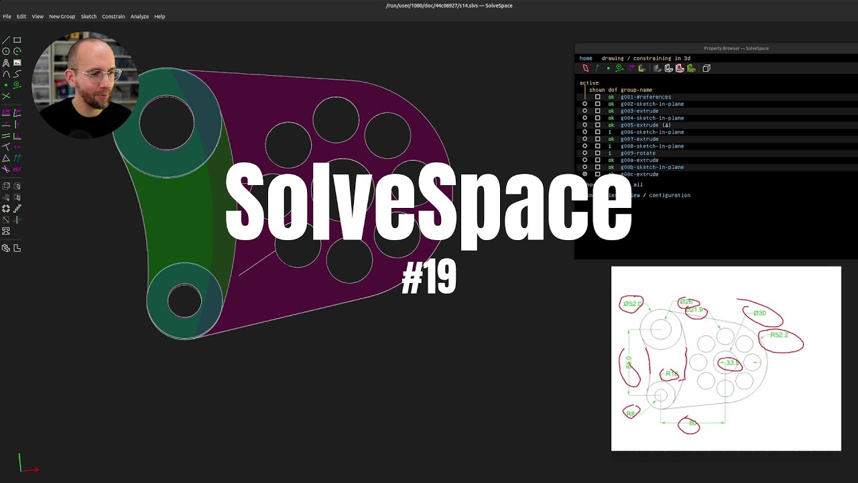Select the Bezier Cubic Spline tool

coord(17,74)
